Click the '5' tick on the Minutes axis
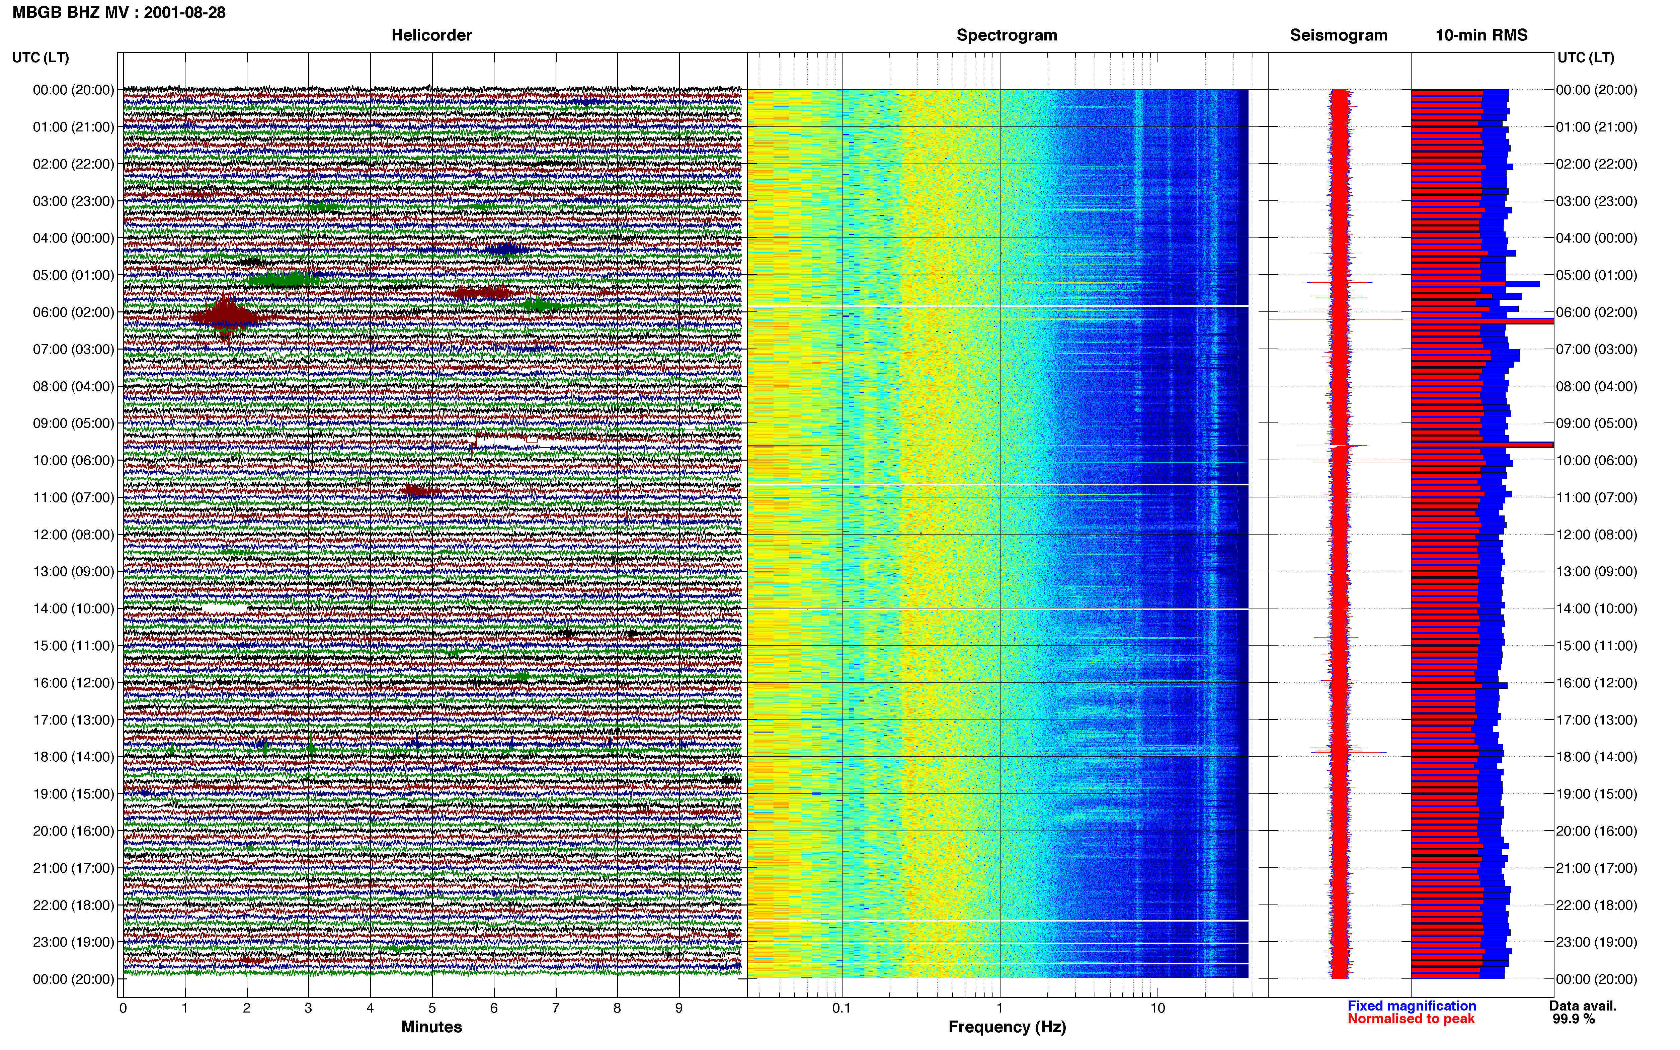Screen dimensions: 1680x1050 [432, 1008]
